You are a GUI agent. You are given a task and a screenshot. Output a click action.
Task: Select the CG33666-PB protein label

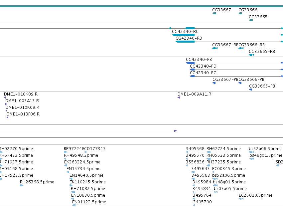[251, 80]
